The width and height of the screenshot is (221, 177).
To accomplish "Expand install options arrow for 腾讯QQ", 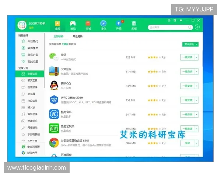I will coord(197,86).
